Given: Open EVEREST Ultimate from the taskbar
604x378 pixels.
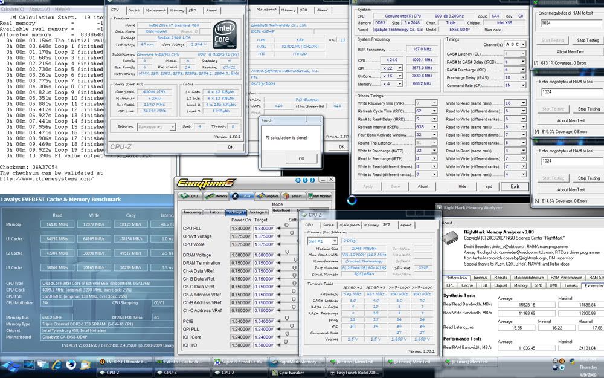Looking at the screenshot, I should (125, 362).
